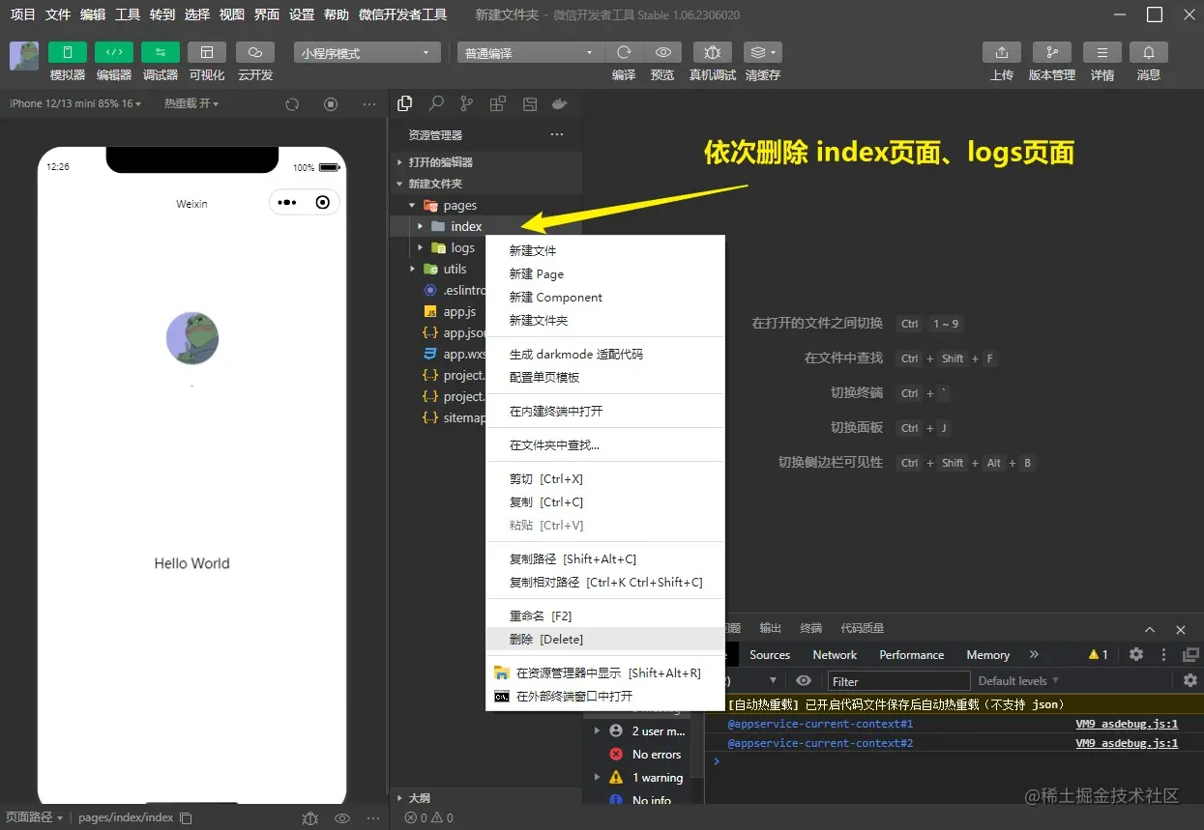
Task: Open VM9 asdebug.js:1 link for context#1
Action: tap(1127, 724)
